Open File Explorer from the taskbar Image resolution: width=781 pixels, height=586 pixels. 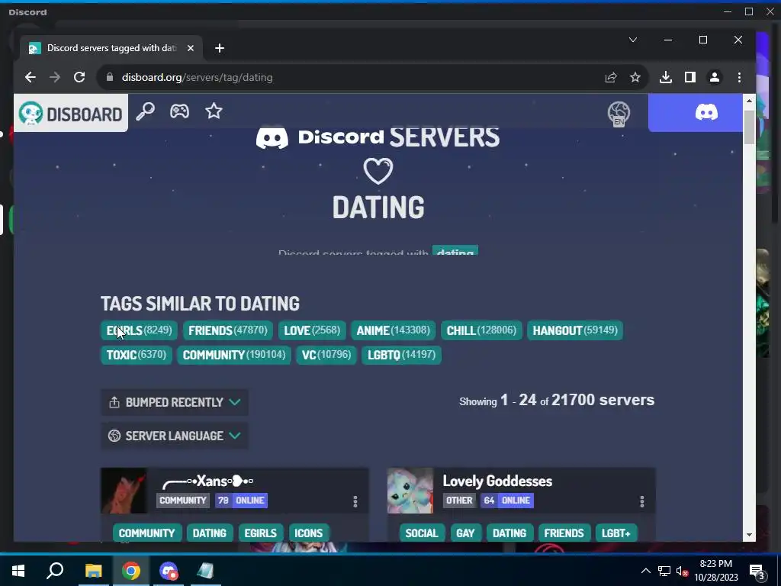tap(93, 571)
